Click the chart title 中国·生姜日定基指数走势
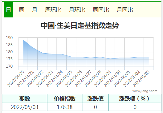Image resolution: width=163 pixels, height=113 pixels. tap(80, 25)
